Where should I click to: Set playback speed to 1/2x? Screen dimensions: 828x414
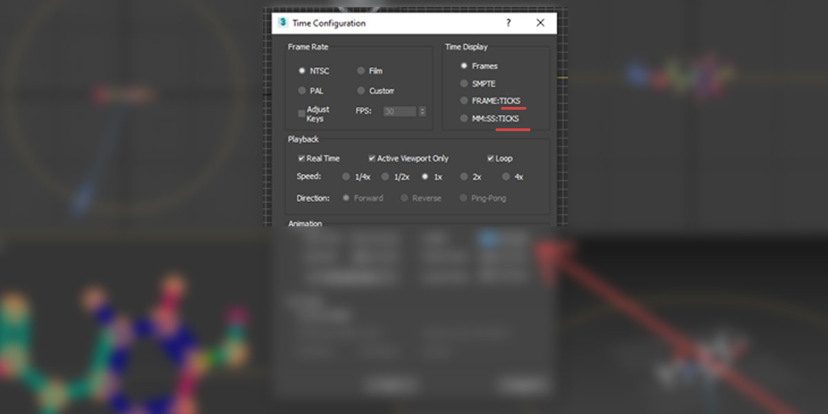(x=386, y=177)
